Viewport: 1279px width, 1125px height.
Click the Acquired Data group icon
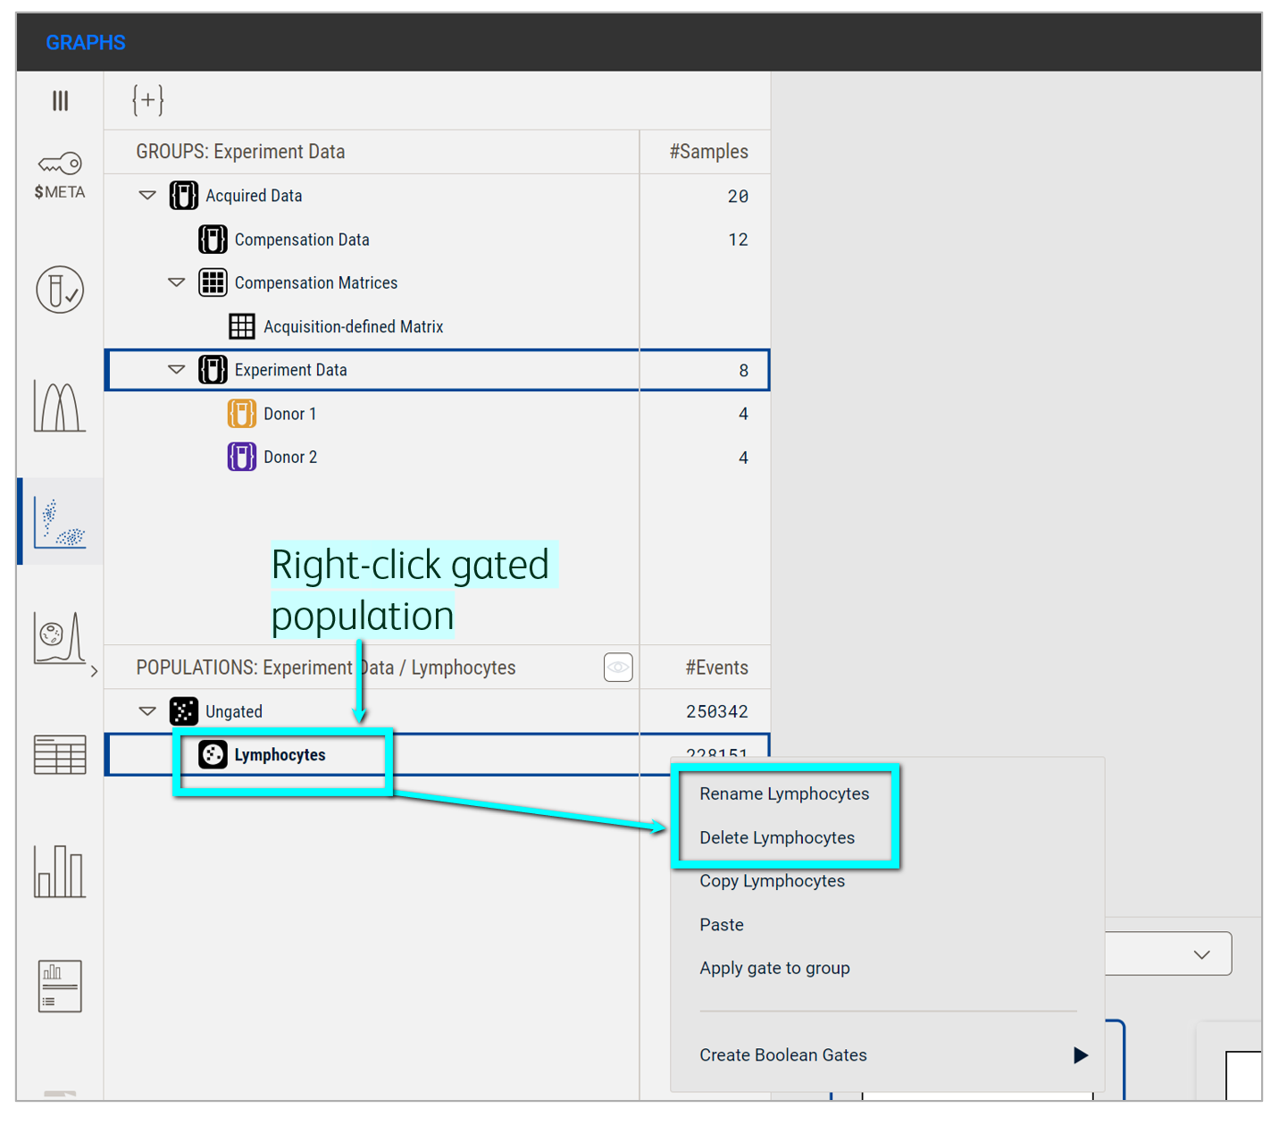pos(184,196)
